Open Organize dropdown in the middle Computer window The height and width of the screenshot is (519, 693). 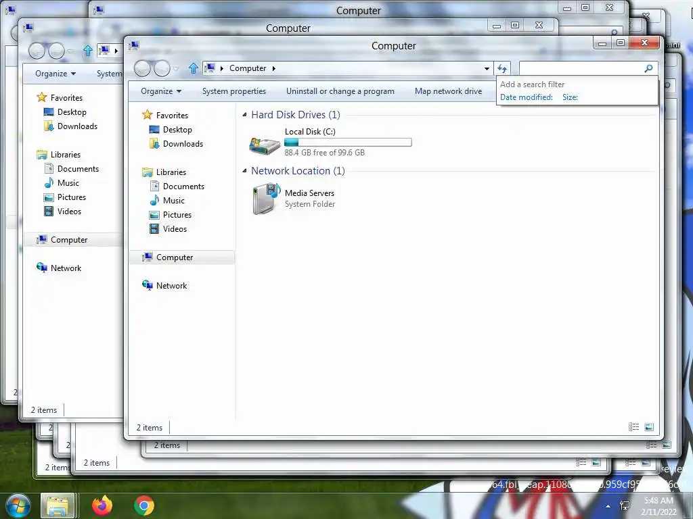(x=55, y=73)
